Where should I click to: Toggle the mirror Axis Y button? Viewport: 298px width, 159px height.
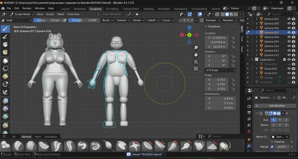pos(280,120)
